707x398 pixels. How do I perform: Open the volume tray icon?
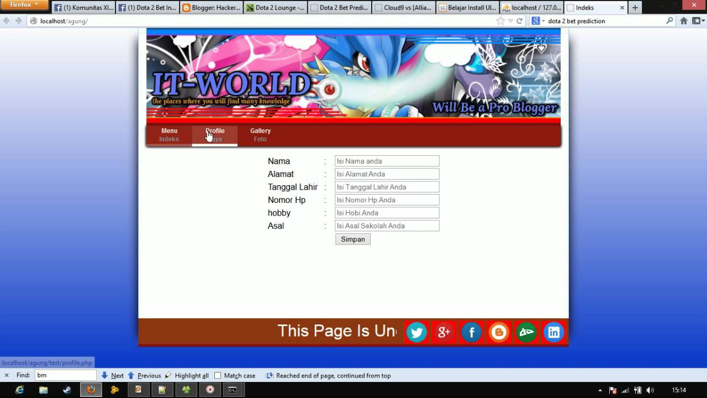(x=650, y=390)
